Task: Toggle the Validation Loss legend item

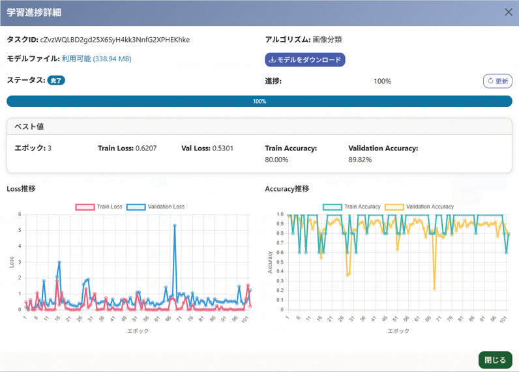Action: tap(155, 207)
